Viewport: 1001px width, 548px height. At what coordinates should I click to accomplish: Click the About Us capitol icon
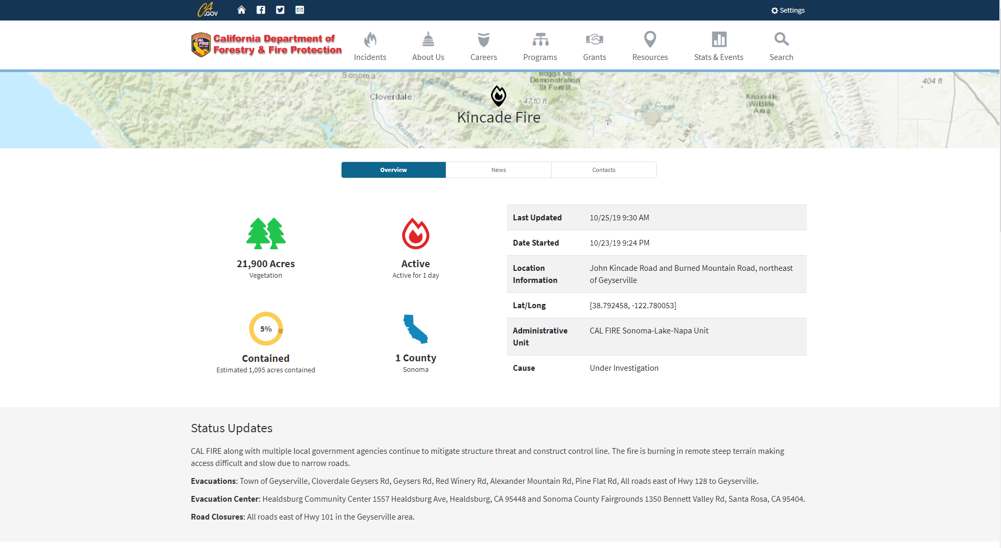pyautogui.click(x=428, y=39)
